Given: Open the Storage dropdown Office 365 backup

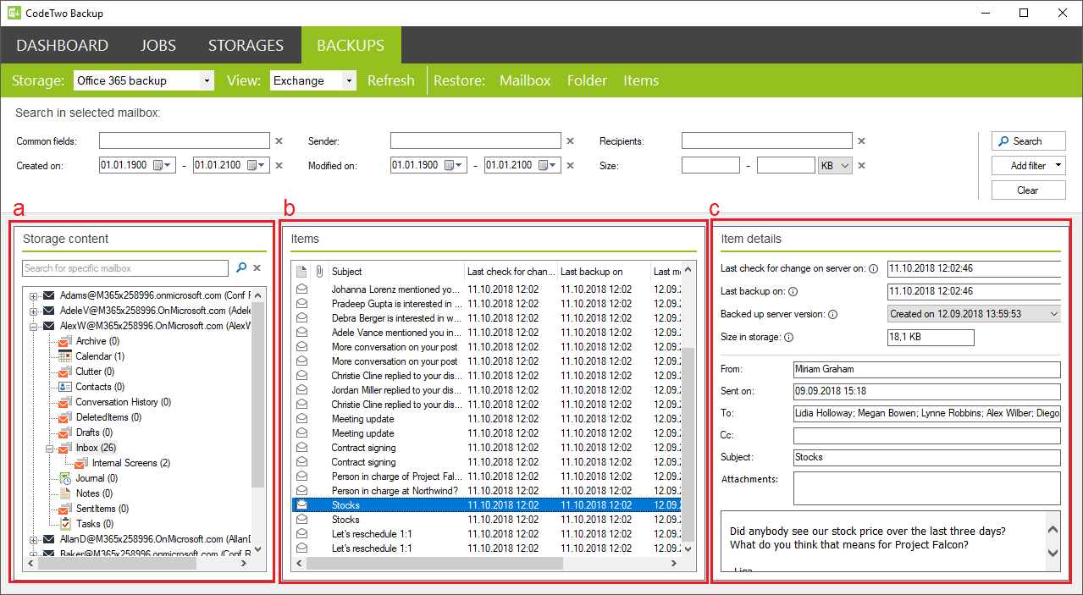Looking at the screenshot, I should [144, 80].
